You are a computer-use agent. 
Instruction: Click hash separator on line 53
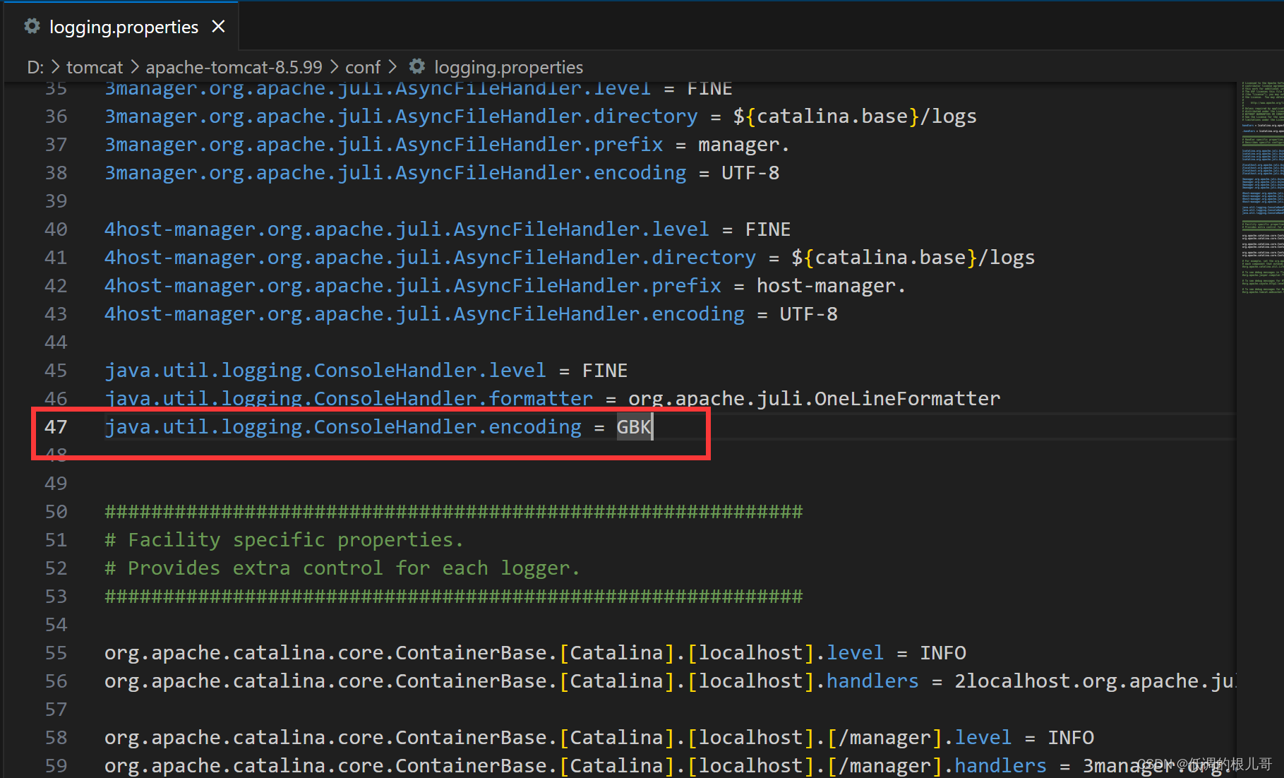453,597
